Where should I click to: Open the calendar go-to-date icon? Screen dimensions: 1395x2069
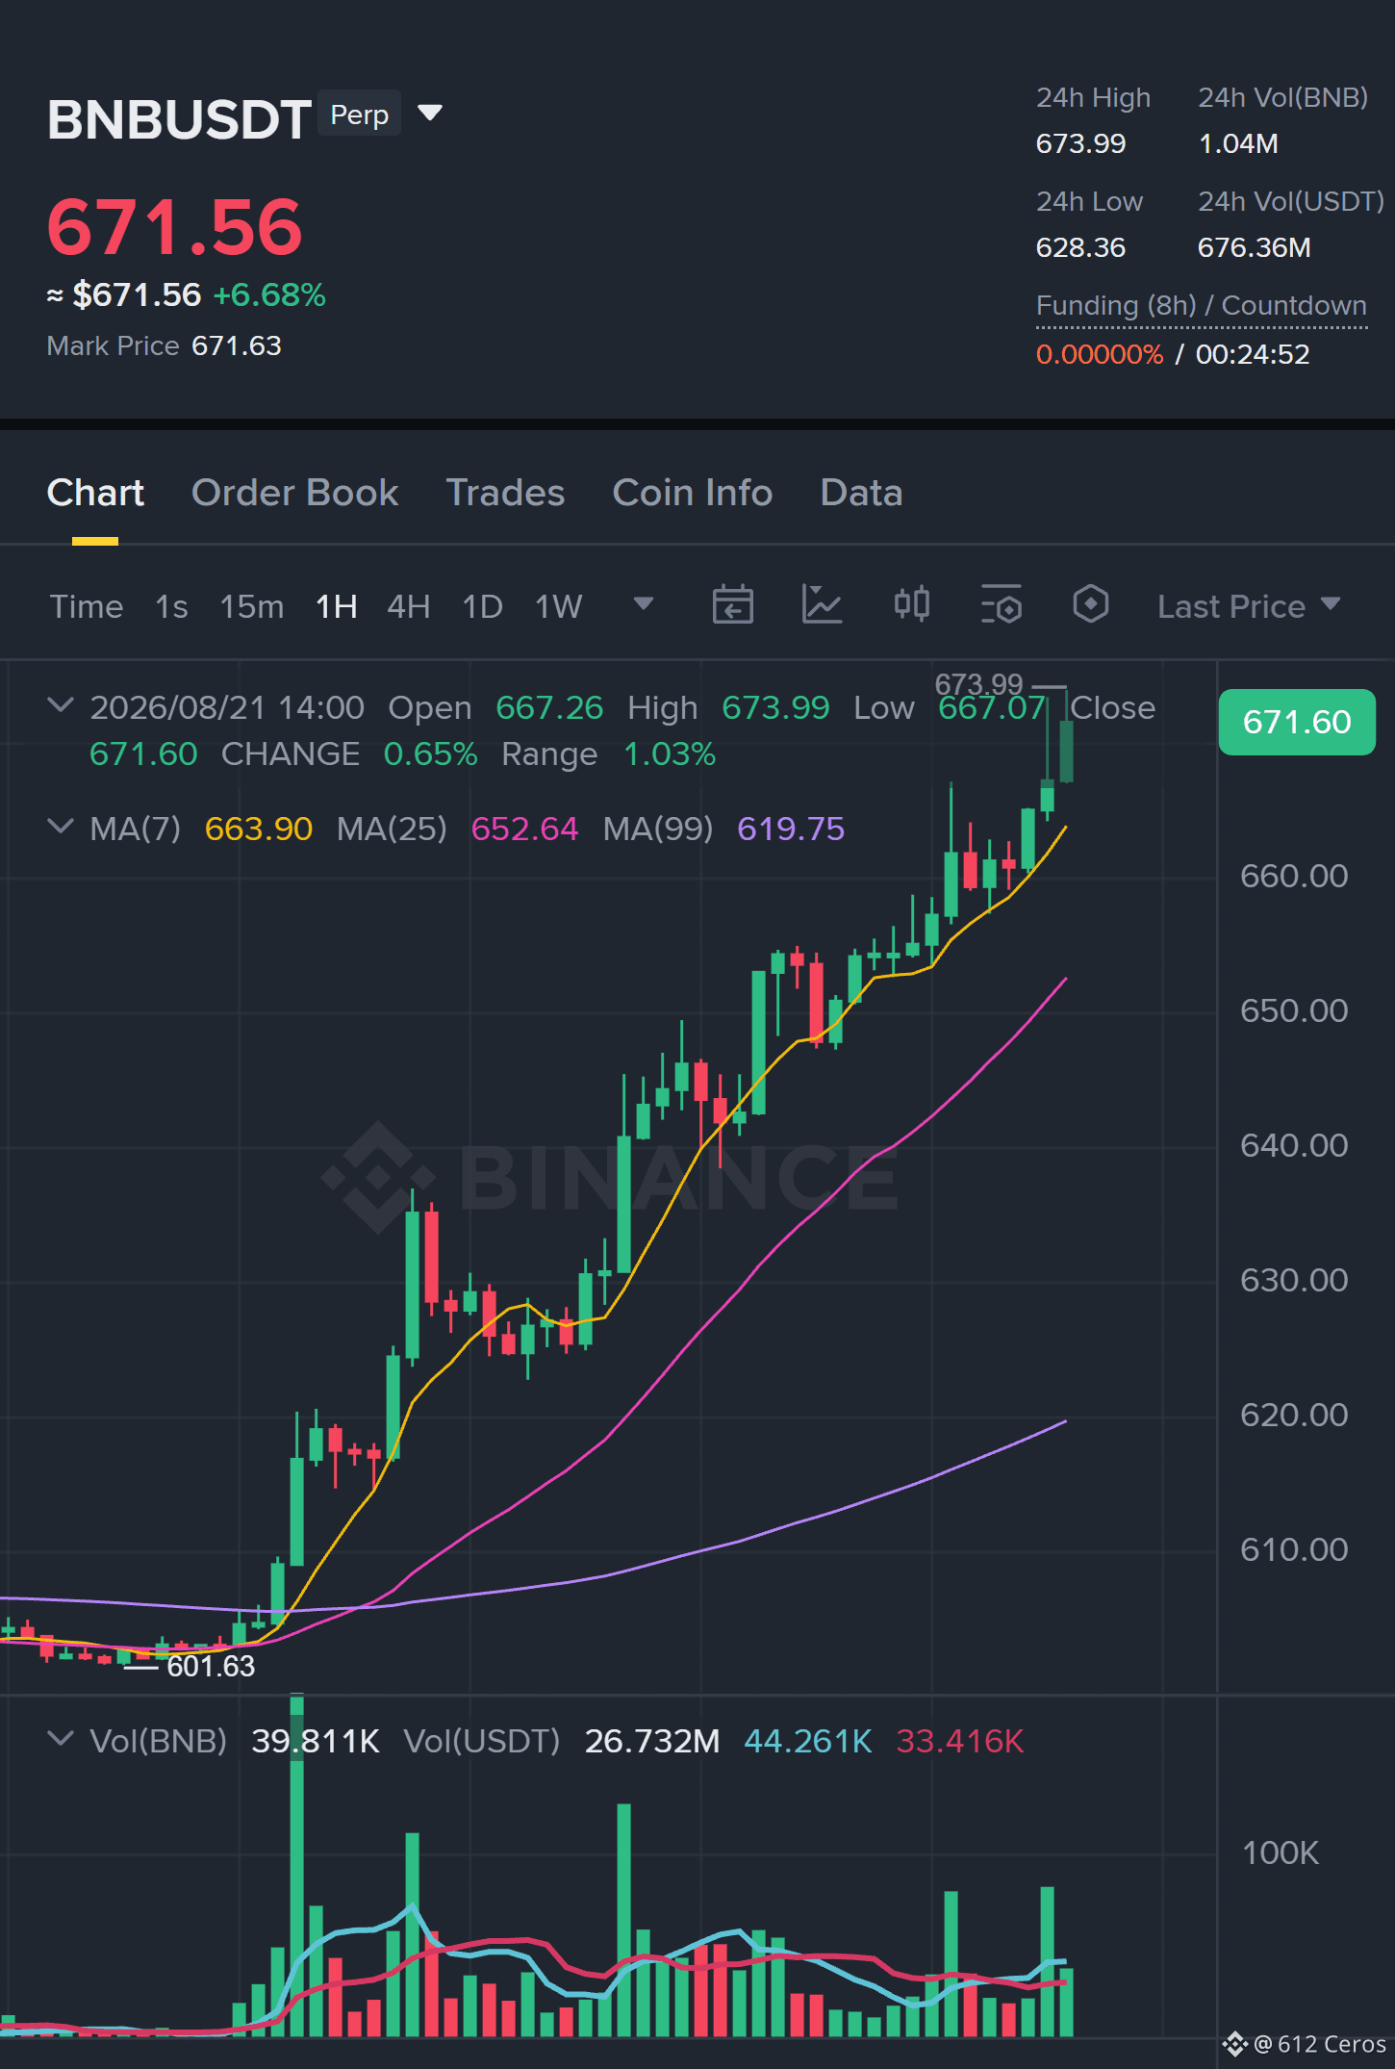tap(732, 605)
